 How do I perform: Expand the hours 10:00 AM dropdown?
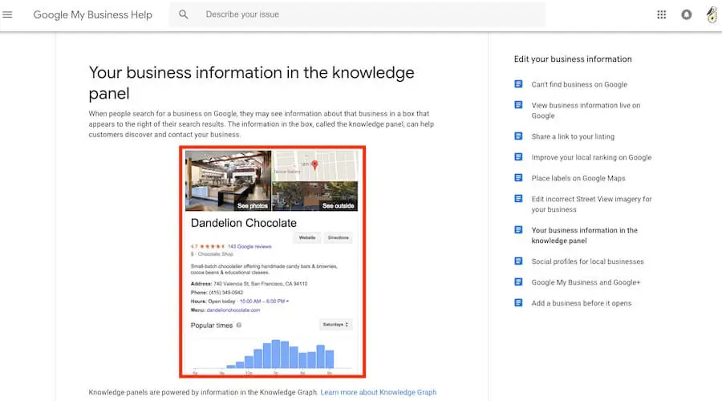(x=264, y=301)
